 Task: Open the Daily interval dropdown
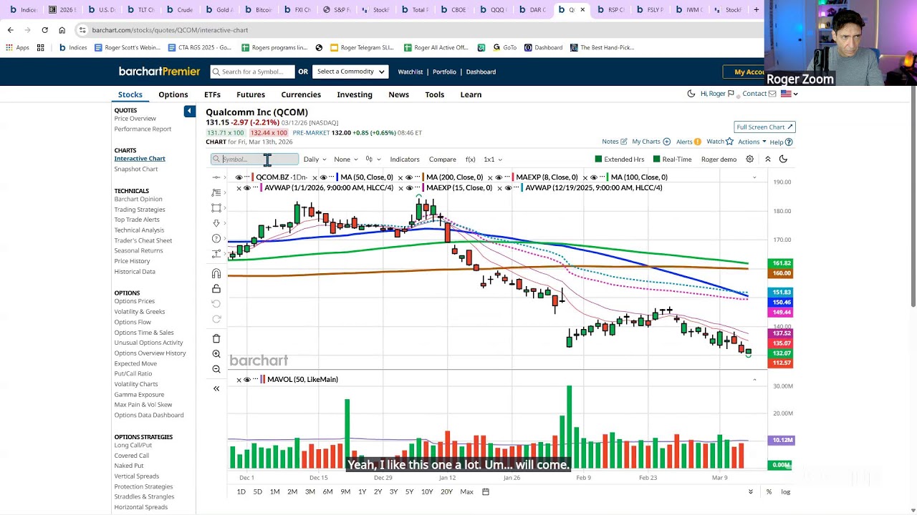tap(315, 159)
